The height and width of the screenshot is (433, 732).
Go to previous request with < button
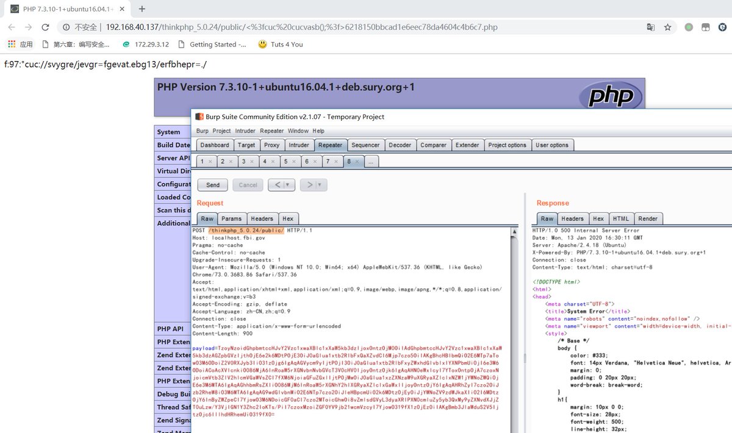point(277,185)
